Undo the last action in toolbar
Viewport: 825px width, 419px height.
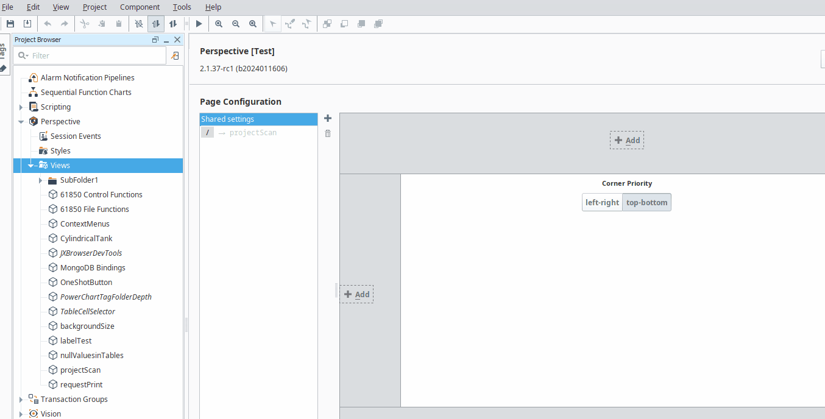[48, 24]
